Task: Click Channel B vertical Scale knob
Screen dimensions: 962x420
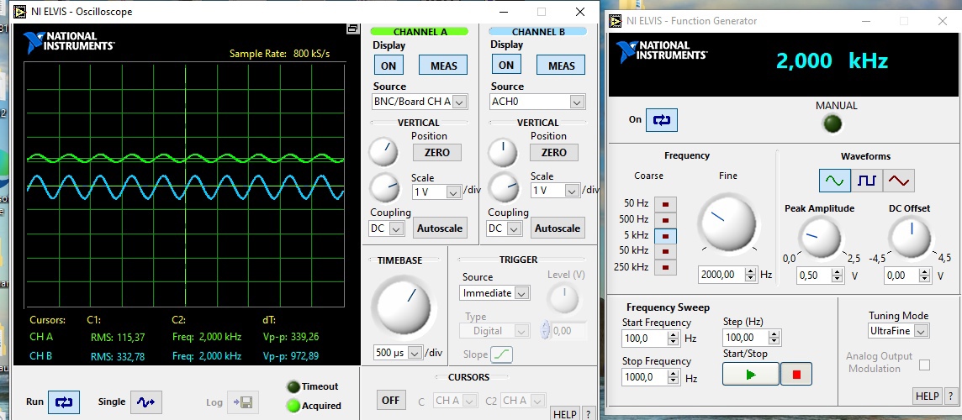Action: pos(503,187)
